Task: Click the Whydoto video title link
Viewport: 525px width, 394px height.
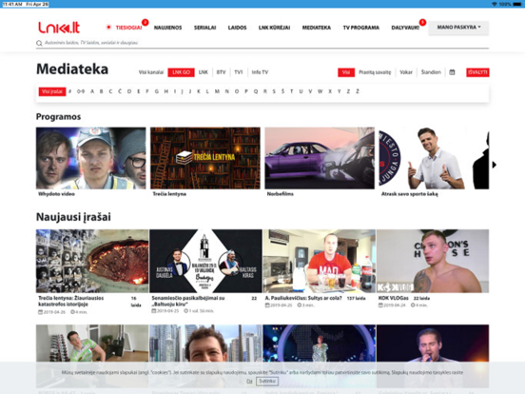Action: click(x=56, y=194)
